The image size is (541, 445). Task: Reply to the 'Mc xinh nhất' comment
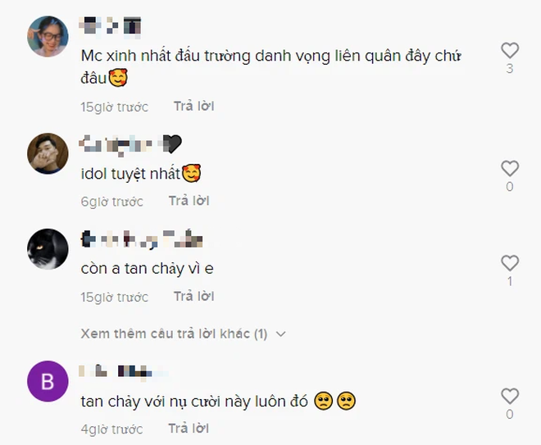click(x=194, y=107)
